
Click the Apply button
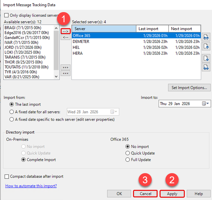[172, 194]
